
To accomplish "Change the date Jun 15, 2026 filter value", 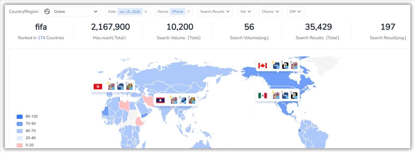I will point(130,12).
